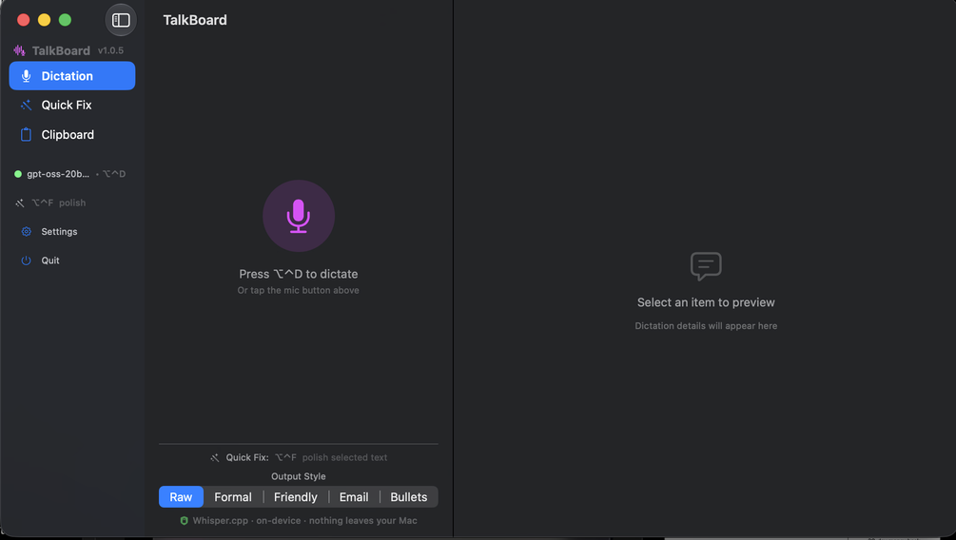The width and height of the screenshot is (956, 540).
Task: Click the green shield icon near Whisper.cpp
Action: coord(185,520)
